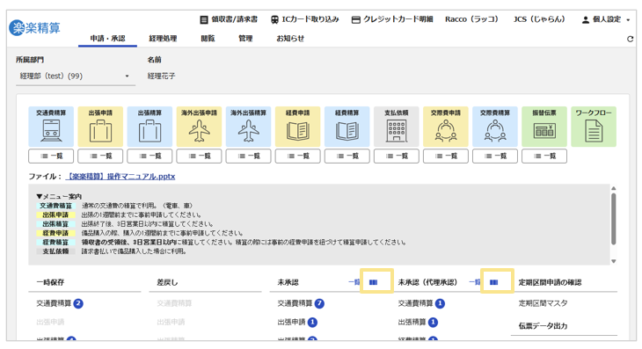Click the column view icon next to 未承認
The width and height of the screenshot is (642, 349).
point(374,282)
